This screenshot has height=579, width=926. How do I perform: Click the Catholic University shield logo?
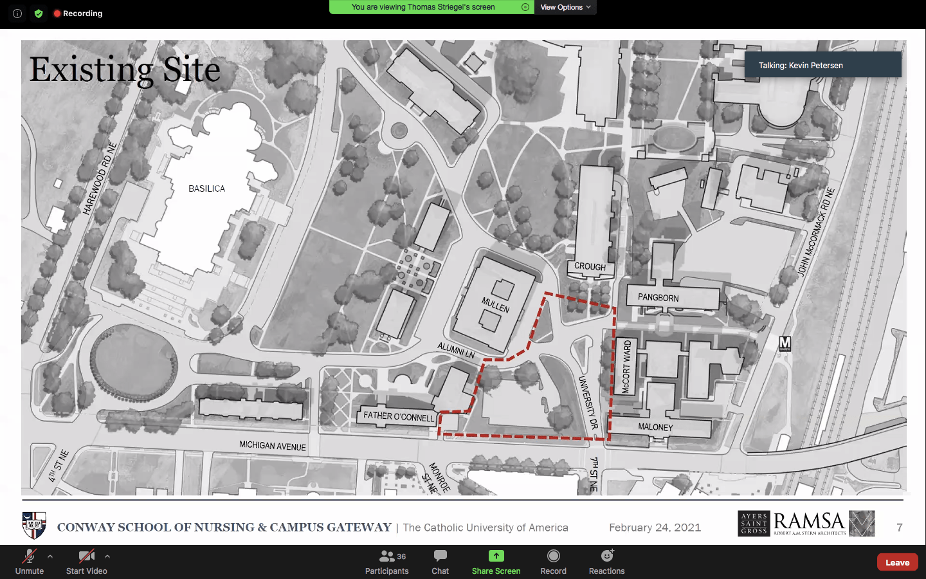click(33, 526)
